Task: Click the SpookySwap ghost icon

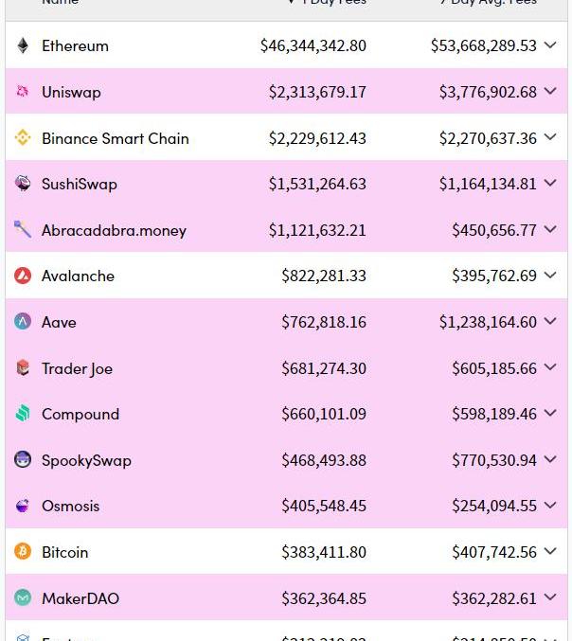Action: 23,459
